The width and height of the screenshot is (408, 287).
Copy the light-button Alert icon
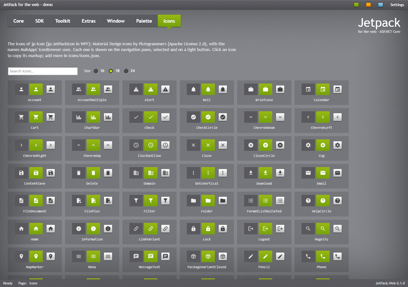coord(165,90)
